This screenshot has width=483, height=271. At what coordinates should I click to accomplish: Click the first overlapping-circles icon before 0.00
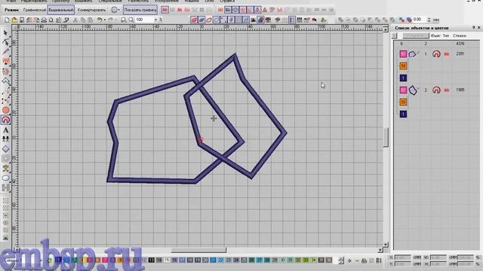pos(402,20)
